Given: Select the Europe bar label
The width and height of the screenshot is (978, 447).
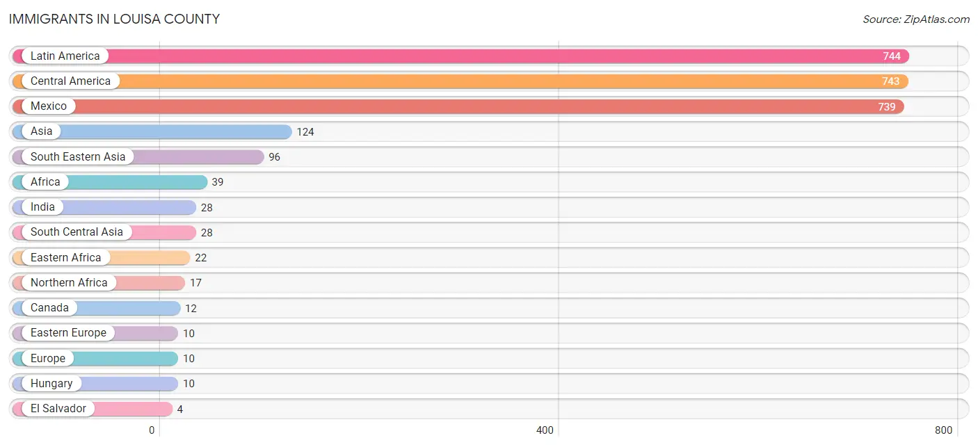Looking at the screenshot, I should click(x=47, y=359).
